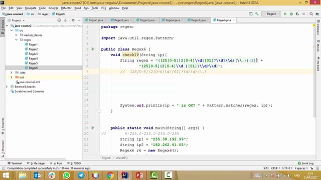Collapse the java-course2 root node

[x=7, y=25]
